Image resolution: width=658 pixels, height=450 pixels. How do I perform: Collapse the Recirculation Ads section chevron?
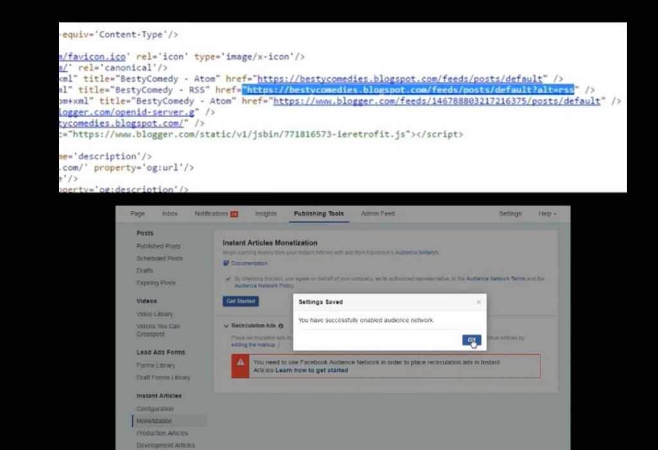click(x=226, y=326)
